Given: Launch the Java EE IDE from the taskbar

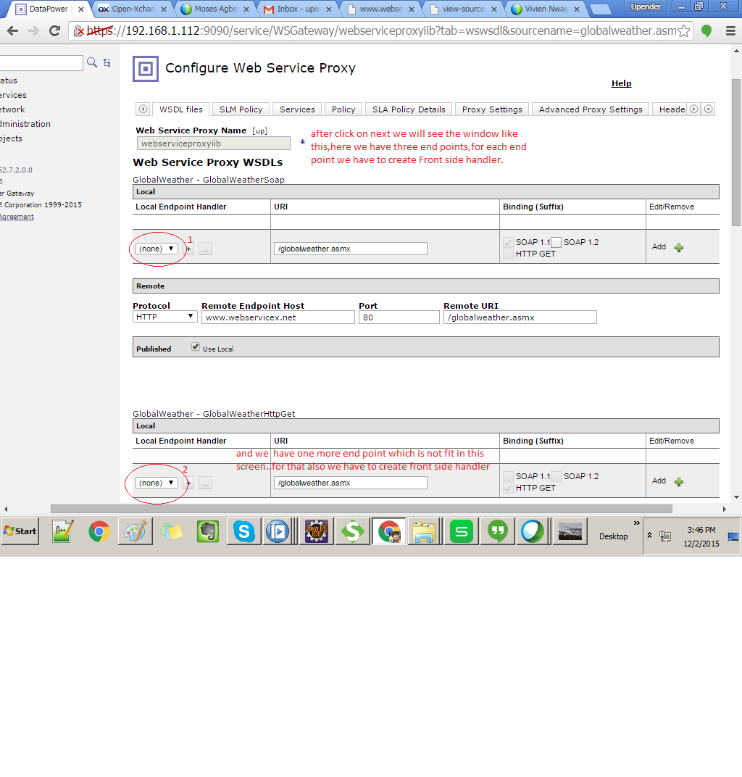Looking at the screenshot, I should tap(316, 531).
